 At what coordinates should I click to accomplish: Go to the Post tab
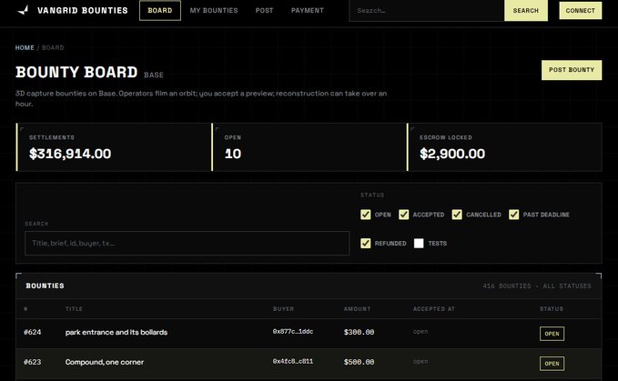(x=264, y=11)
